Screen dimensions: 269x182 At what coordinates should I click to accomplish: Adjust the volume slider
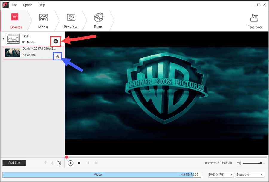pyautogui.click(x=254, y=163)
